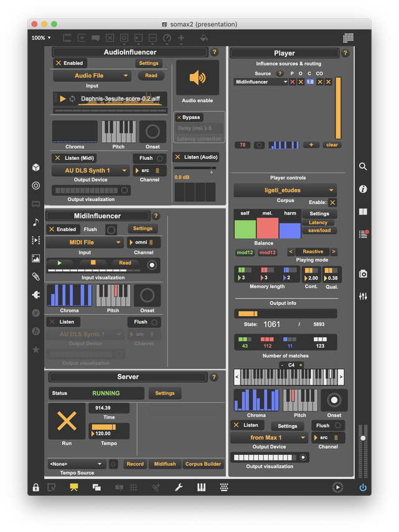Click Read button next to Audio File

point(151,76)
